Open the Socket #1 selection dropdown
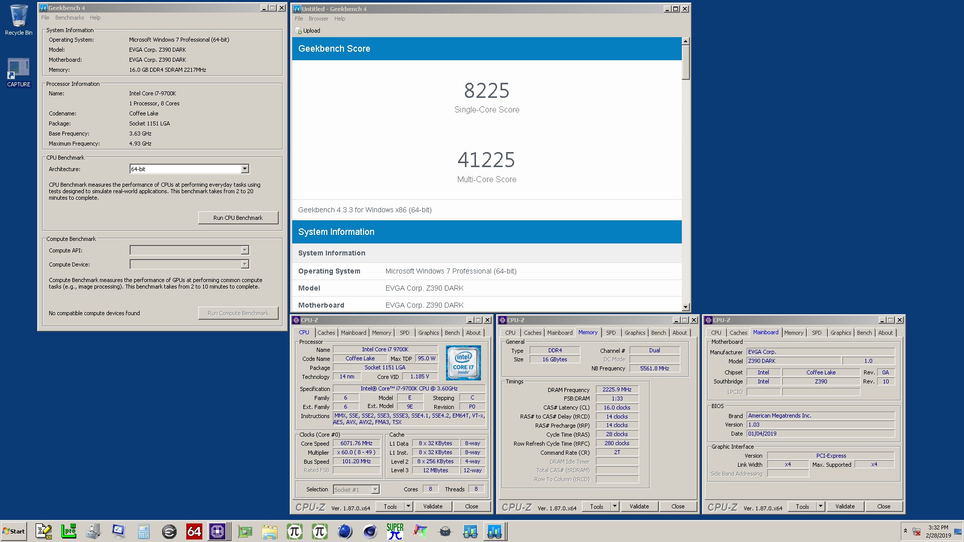Viewport: 964px width, 542px height. (x=356, y=489)
